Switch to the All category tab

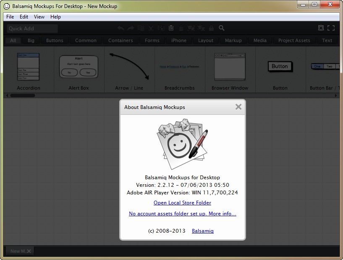coord(13,40)
